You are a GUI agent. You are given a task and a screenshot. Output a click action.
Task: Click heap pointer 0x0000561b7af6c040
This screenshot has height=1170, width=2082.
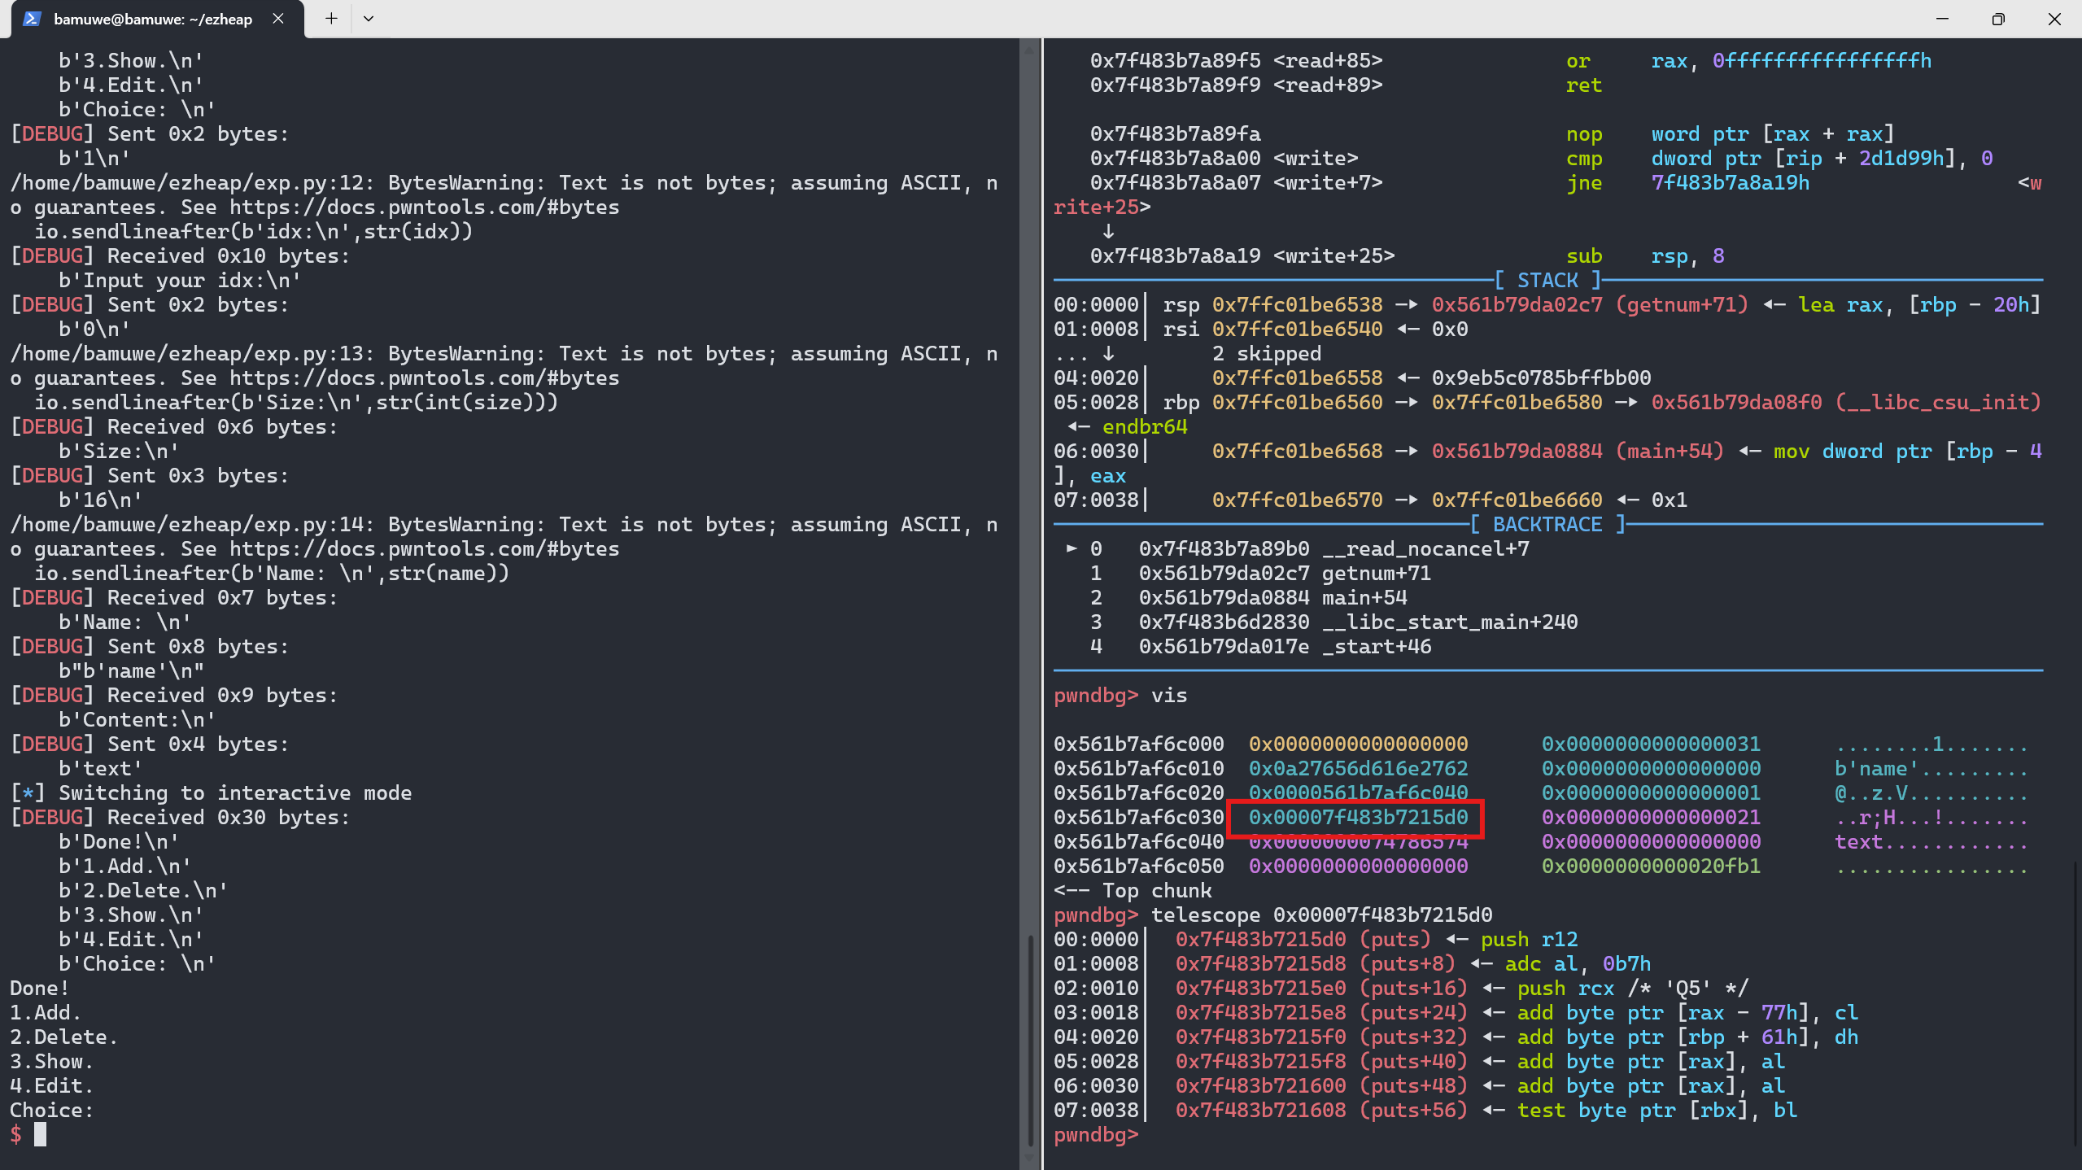1358,793
